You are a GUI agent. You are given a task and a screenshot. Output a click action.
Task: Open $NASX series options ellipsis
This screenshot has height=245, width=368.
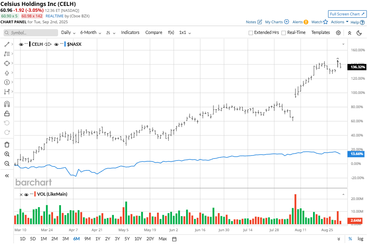62,43
